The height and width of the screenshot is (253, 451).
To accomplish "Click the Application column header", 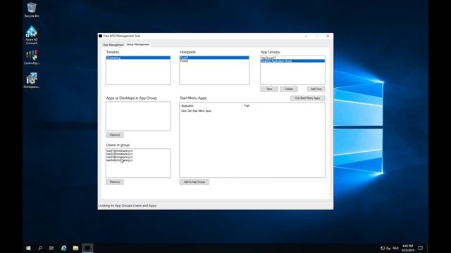I will [x=211, y=106].
